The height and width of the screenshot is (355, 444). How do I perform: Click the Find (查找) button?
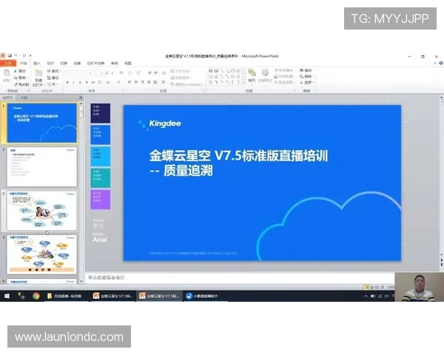[x=306, y=70]
